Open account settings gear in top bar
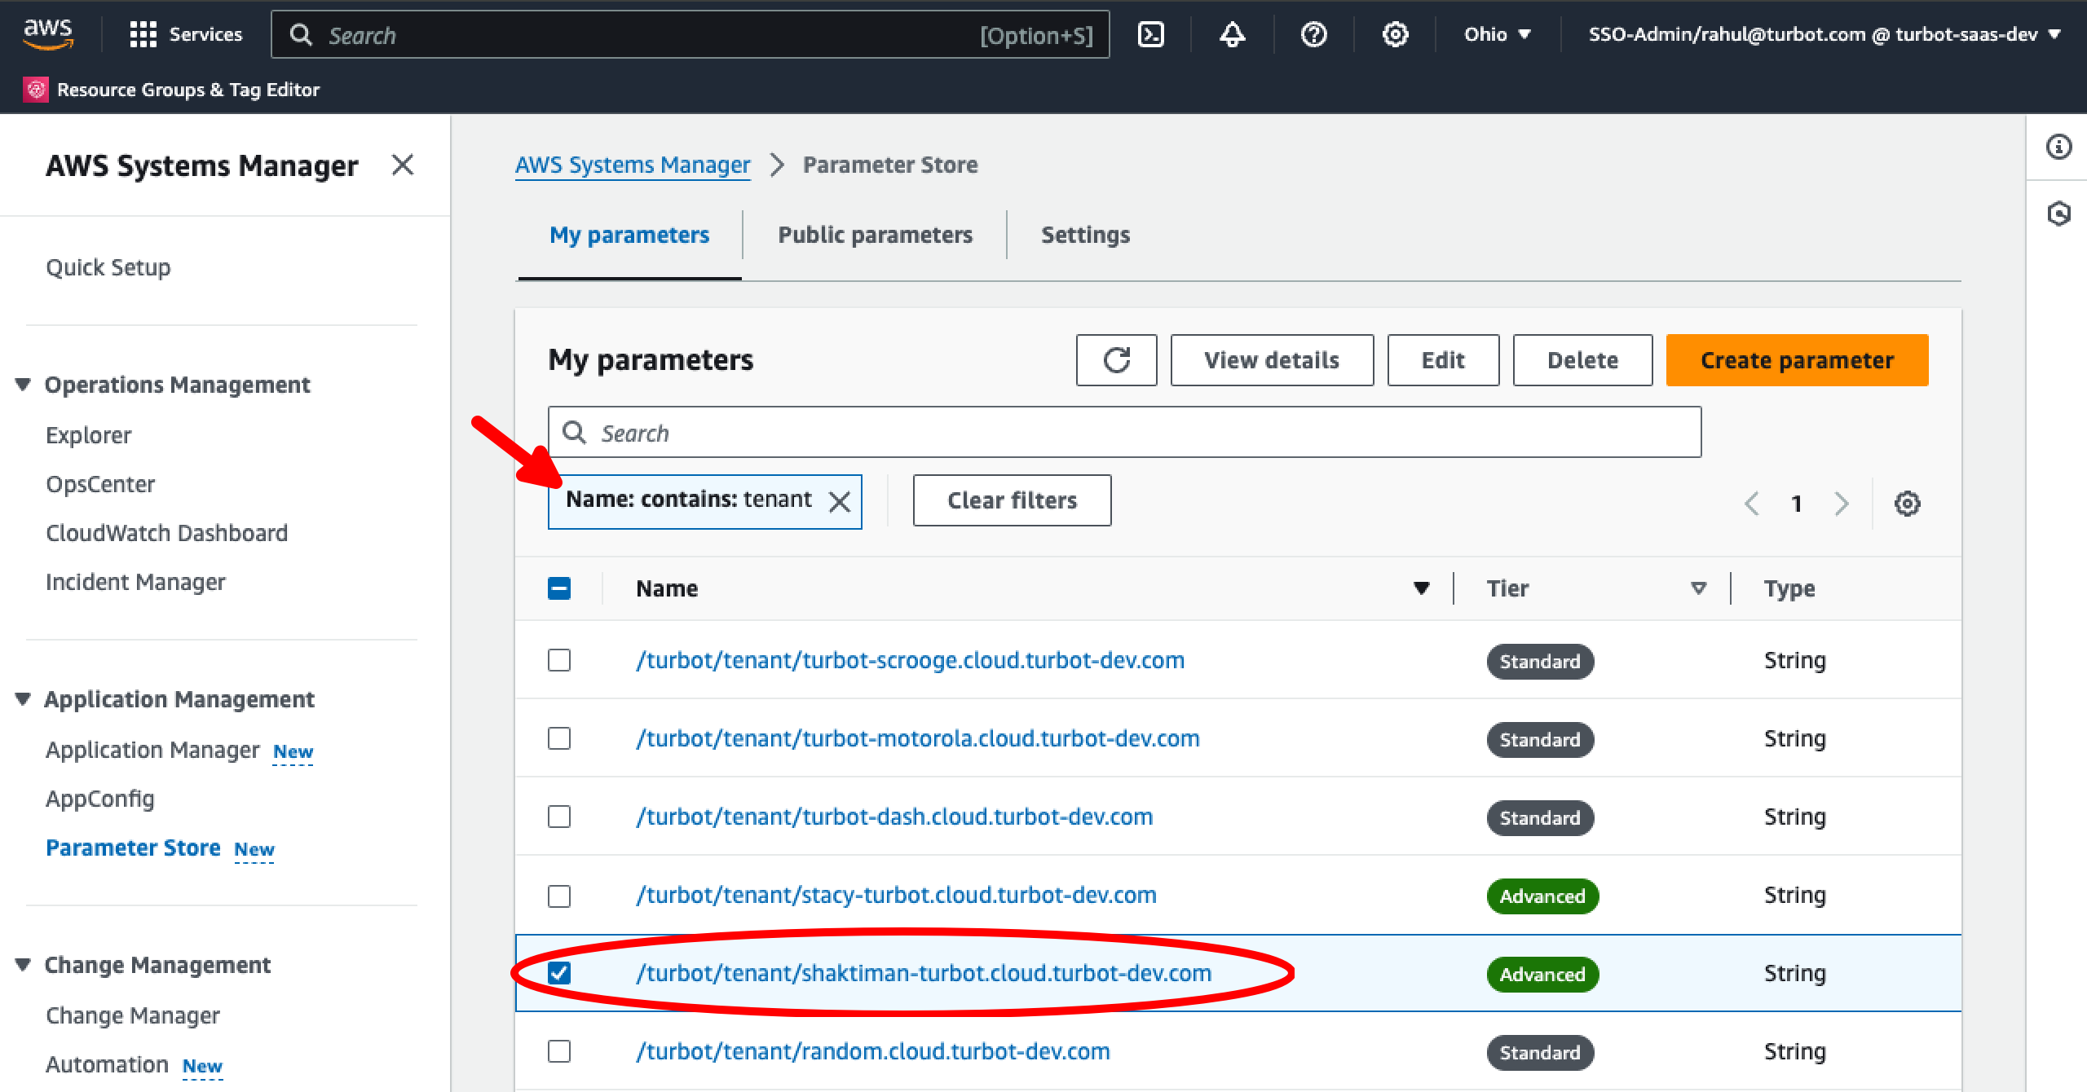 click(1394, 34)
